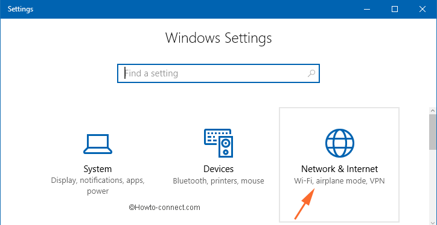This screenshot has height=225, width=437.
Task: Focus the Find a setting search box
Action: (x=218, y=73)
